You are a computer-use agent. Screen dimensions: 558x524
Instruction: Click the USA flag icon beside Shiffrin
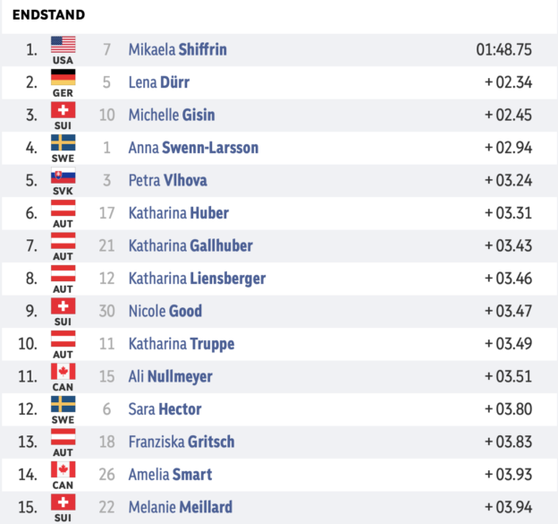(63, 45)
